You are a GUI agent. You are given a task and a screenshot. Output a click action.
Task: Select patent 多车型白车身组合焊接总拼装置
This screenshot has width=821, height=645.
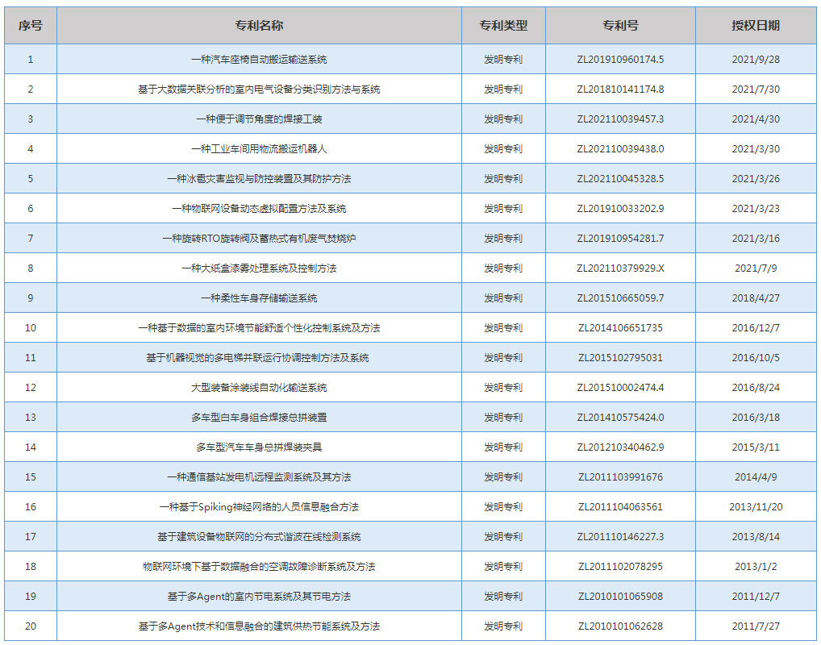click(x=259, y=418)
